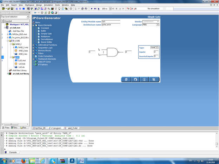Open the Top-Level selection dropdown
The image size is (219, 164).
(x=28, y=17)
